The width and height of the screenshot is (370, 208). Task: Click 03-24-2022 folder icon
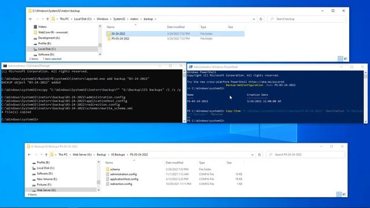click(x=109, y=34)
